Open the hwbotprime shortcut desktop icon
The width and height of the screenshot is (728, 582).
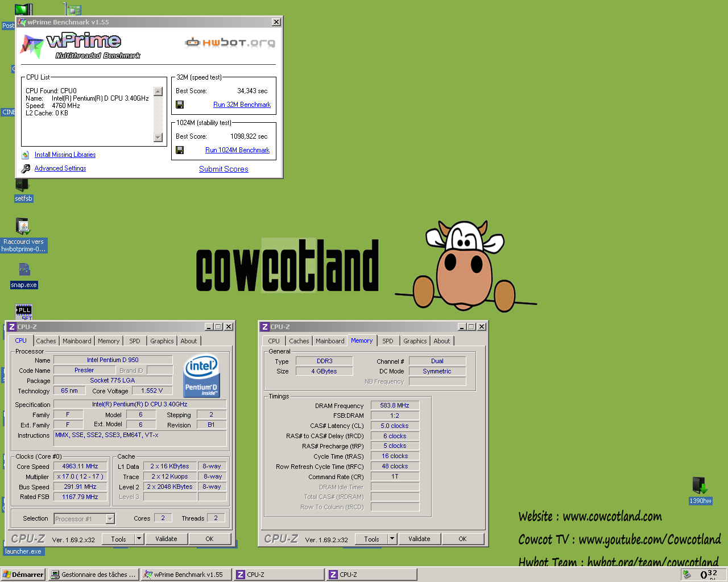click(x=23, y=235)
